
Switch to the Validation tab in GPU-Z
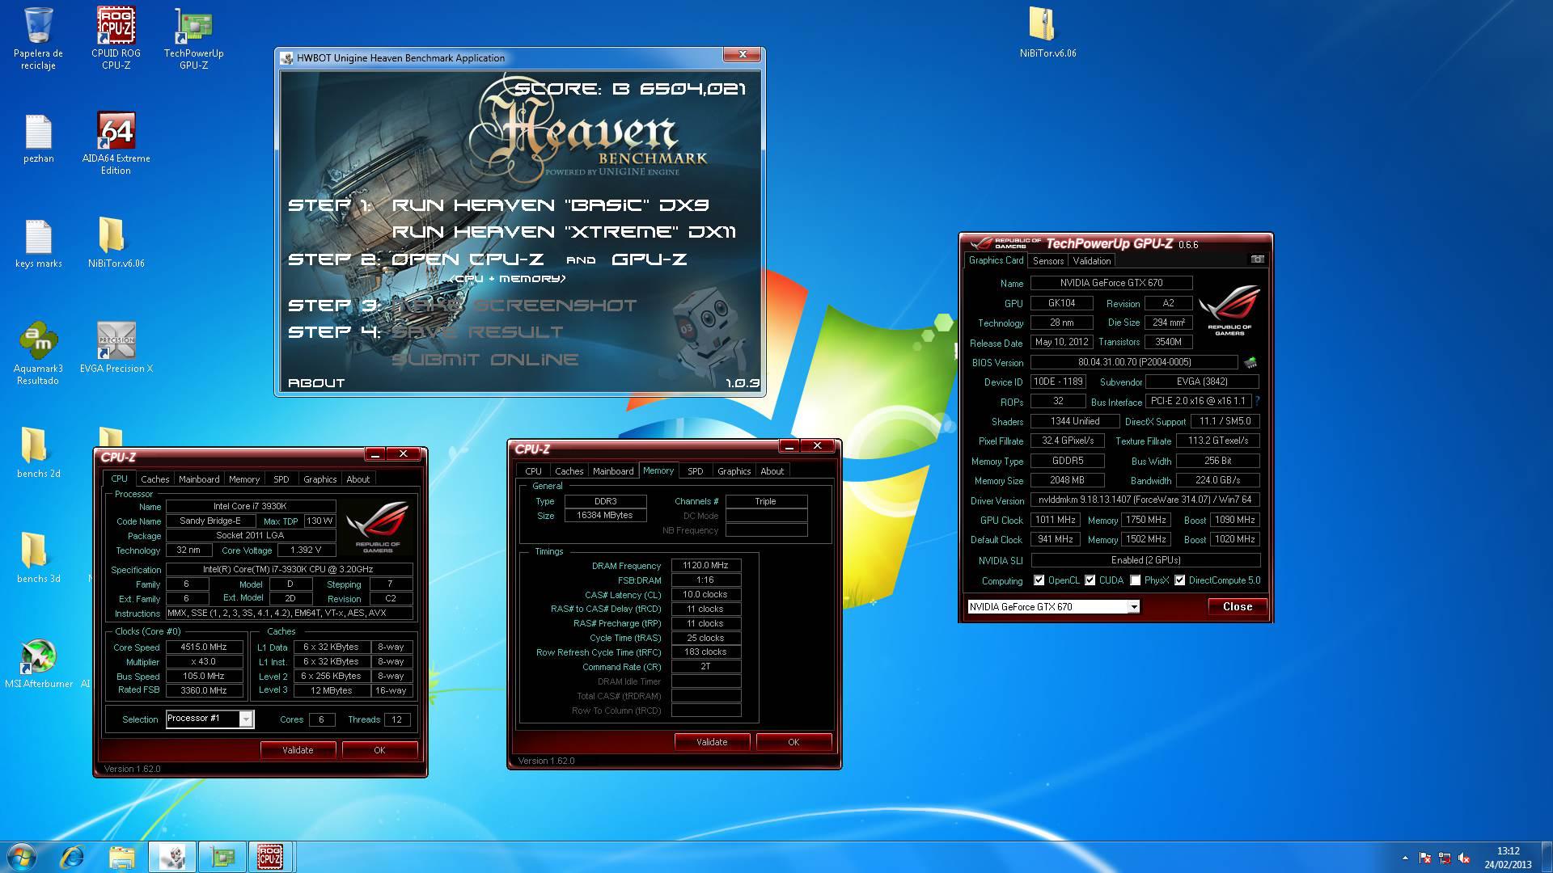1091,260
